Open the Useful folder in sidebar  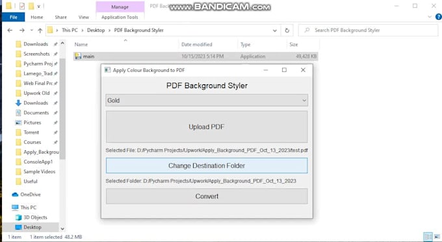click(x=31, y=182)
